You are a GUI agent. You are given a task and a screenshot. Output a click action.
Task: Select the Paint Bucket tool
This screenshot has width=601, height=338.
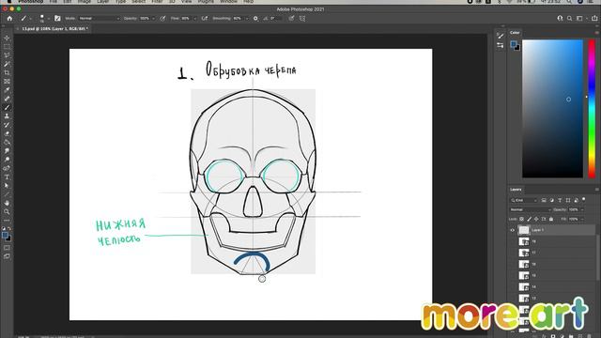[7, 142]
